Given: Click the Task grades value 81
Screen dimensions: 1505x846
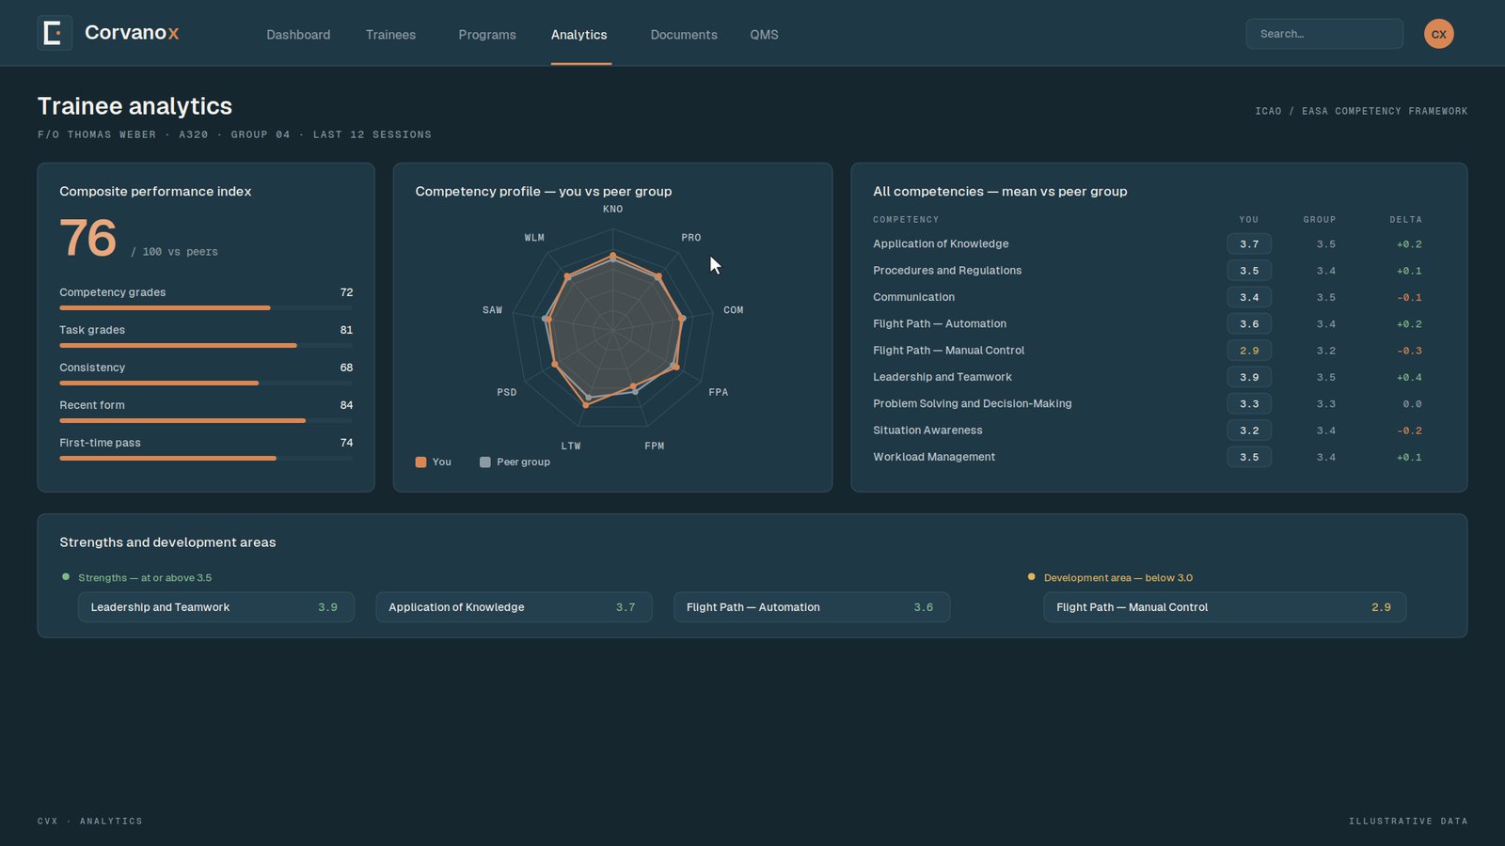Looking at the screenshot, I should (346, 330).
